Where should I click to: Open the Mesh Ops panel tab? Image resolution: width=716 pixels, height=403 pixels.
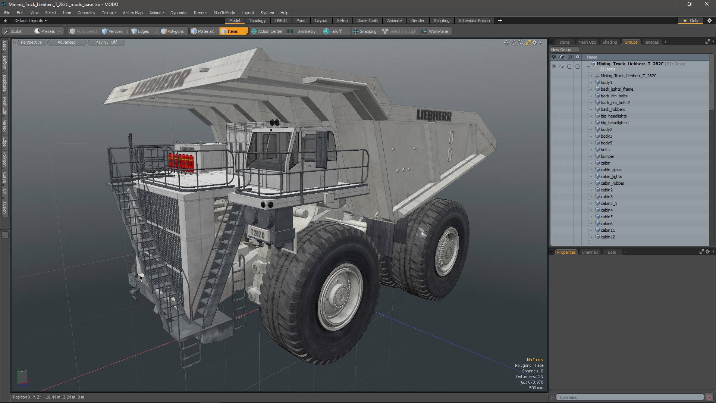(x=587, y=42)
